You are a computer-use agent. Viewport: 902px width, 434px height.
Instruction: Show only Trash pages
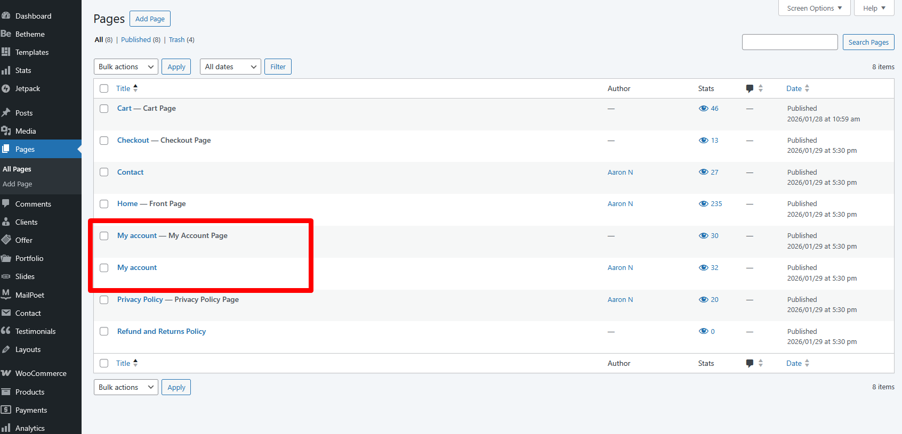176,40
